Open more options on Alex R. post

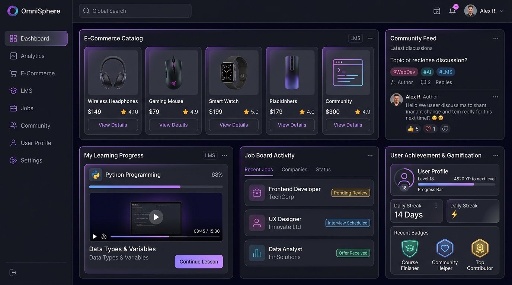(x=495, y=97)
